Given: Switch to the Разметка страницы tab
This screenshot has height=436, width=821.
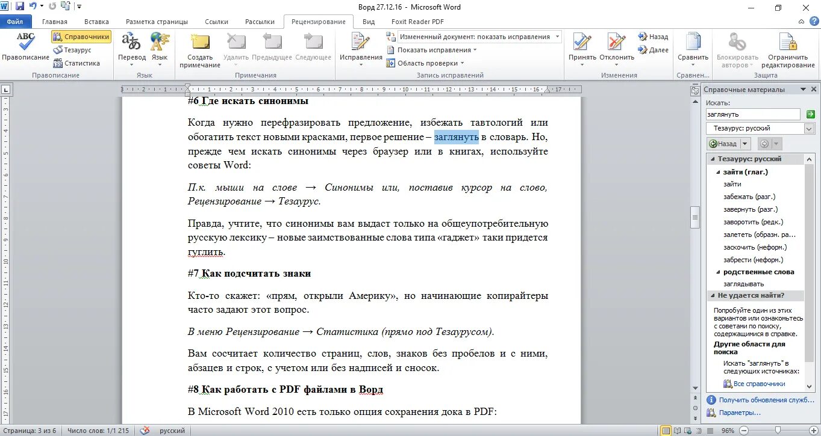Looking at the screenshot, I should pos(157,22).
